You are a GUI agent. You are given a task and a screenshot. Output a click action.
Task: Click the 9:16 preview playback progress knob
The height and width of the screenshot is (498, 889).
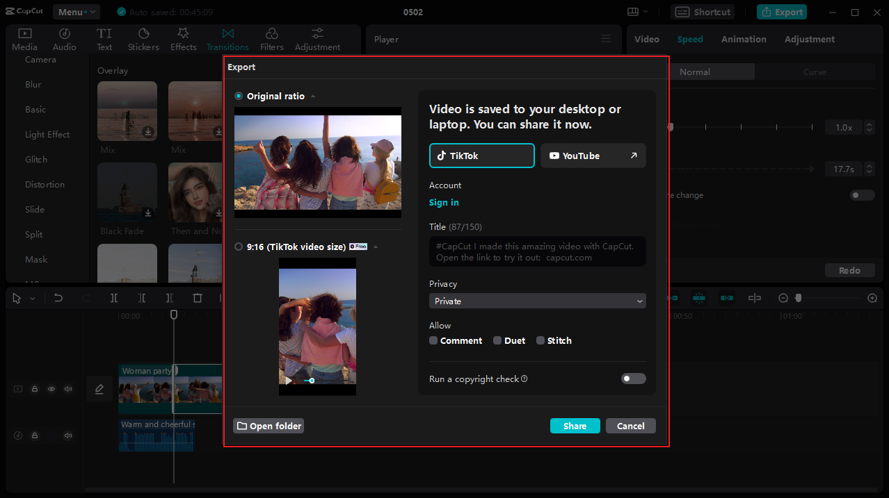point(312,381)
